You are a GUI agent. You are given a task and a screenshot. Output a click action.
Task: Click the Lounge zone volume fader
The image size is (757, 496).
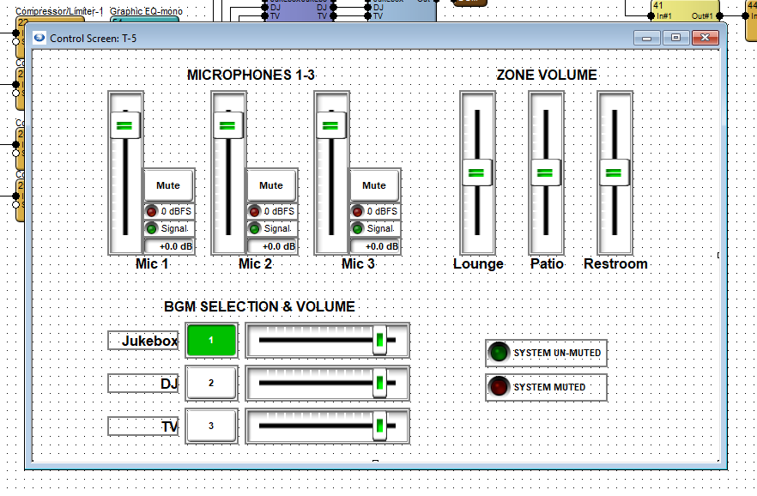pos(478,172)
